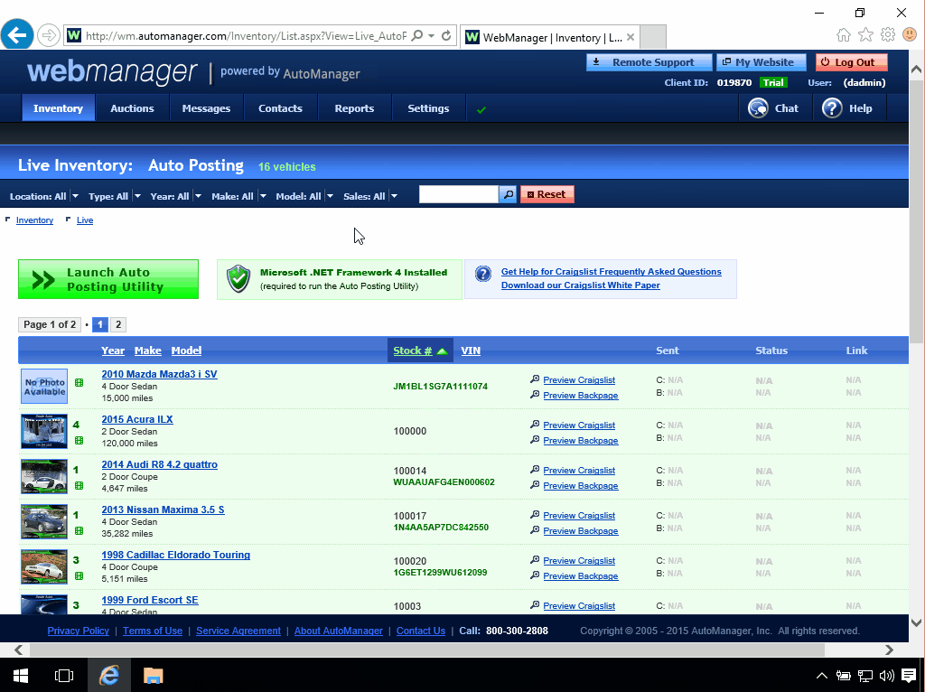Viewport: 925px width, 692px height.
Task: Click the inventory search text field
Action: [x=459, y=194]
